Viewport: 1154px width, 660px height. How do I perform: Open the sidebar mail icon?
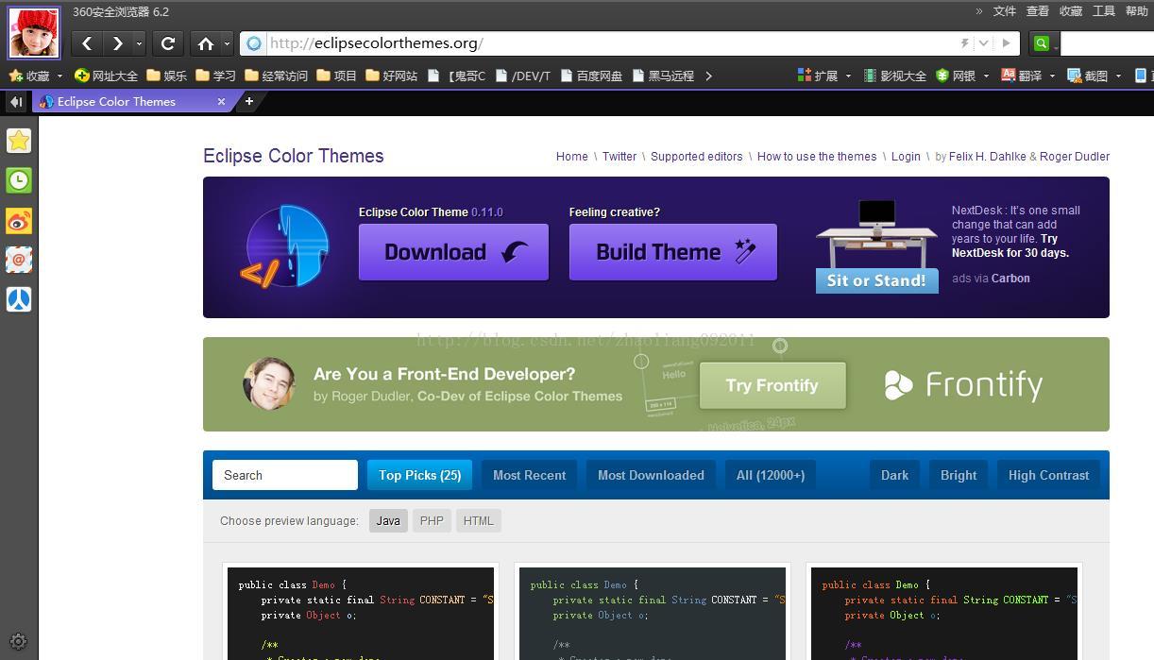click(19, 260)
